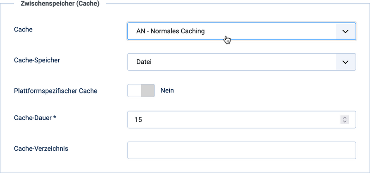Open the Cache dropdown chevron arrow
The height and width of the screenshot is (173, 370).
pyautogui.click(x=345, y=31)
